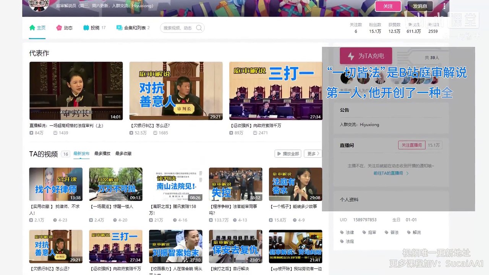The height and width of the screenshot is (275, 489).
Task: Open title 【实用收藏】找律师,不求人!
Action: [55, 209]
